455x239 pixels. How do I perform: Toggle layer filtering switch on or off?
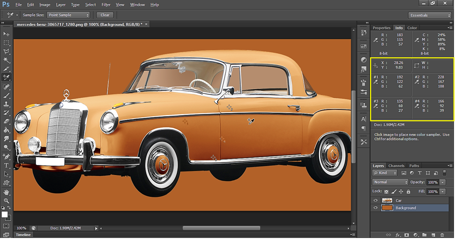point(444,173)
